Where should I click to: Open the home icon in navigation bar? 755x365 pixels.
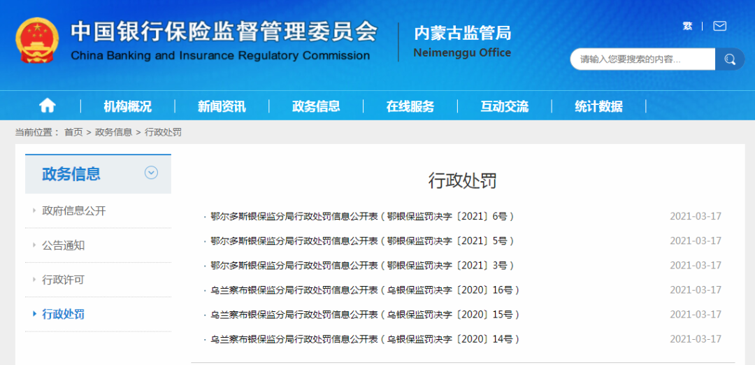click(x=48, y=106)
